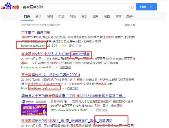
Task: Go to the 知道 tab
Action: point(61,17)
